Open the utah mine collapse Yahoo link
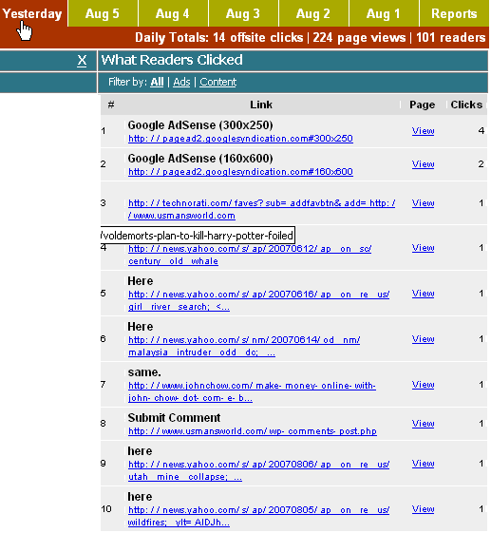This screenshot has width=491, height=533. tap(258, 471)
